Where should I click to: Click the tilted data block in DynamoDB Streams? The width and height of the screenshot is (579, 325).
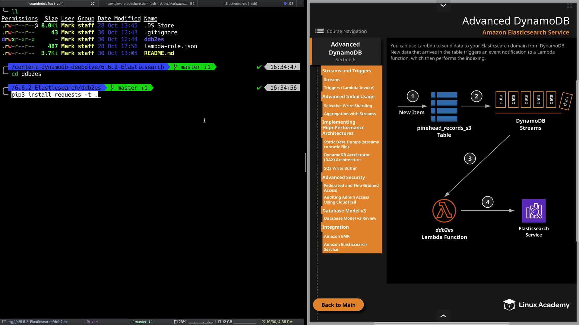pyautogui.click(x=565, y=101)
